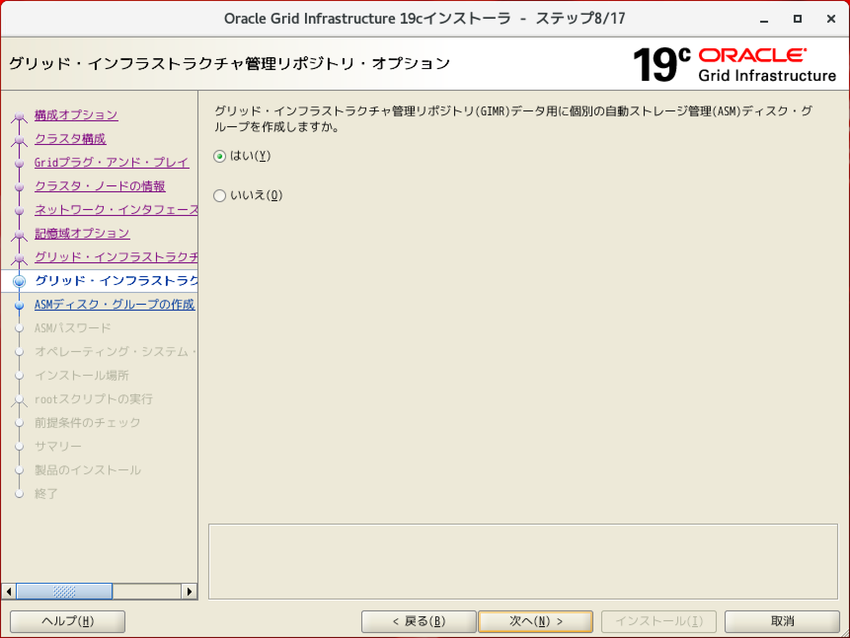The width and height of the screenshot is (850, 638).
Task: Click the 前提条件のチェック step text
Action: point(87,423)
